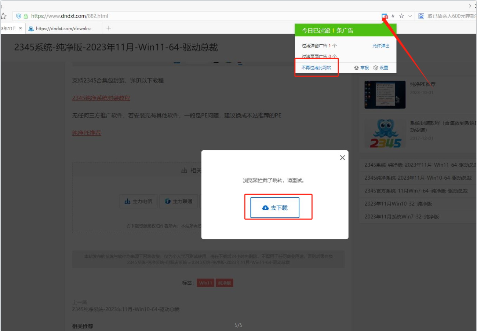The width and height of the screenshot is (477, 331).
Task: Close the first tab with its X
Action: 20,28
